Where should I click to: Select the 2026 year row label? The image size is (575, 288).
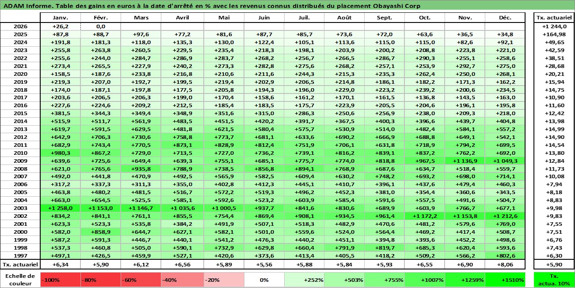[20, 26]
